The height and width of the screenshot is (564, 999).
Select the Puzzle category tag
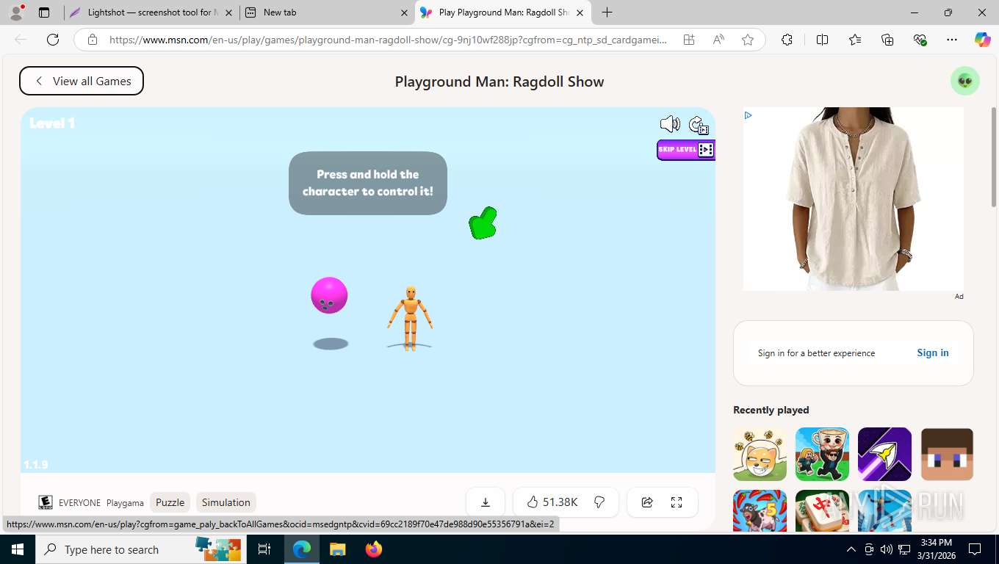pos(170,502)
